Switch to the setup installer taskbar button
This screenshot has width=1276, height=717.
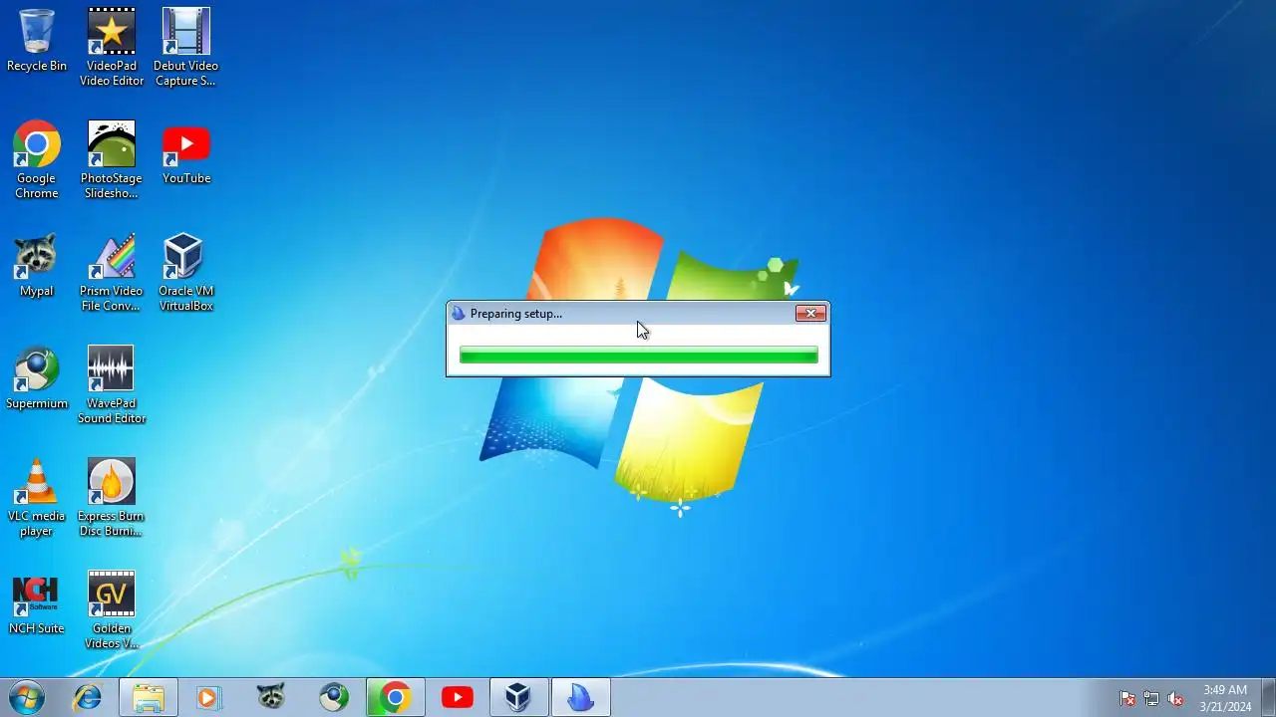click(580, 698)
